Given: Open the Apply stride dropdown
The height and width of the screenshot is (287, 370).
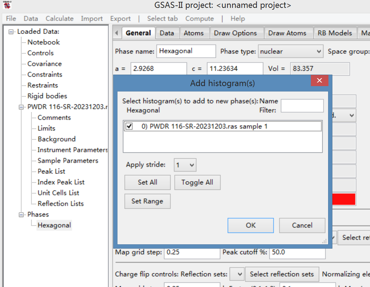Looking at the screenshot, I should tap(185, 165).
